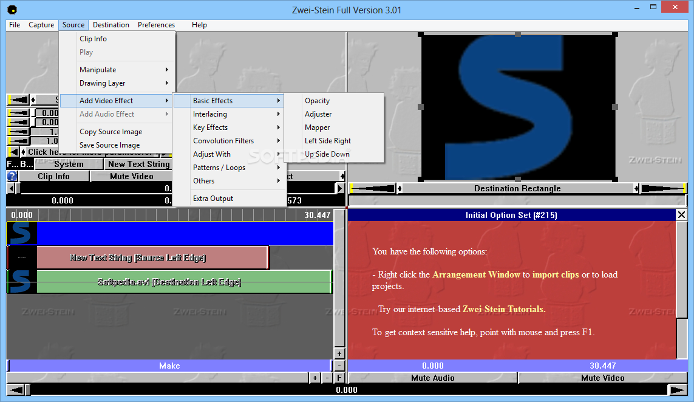Expand the Drawing Layer submenu

coord(115,83)
